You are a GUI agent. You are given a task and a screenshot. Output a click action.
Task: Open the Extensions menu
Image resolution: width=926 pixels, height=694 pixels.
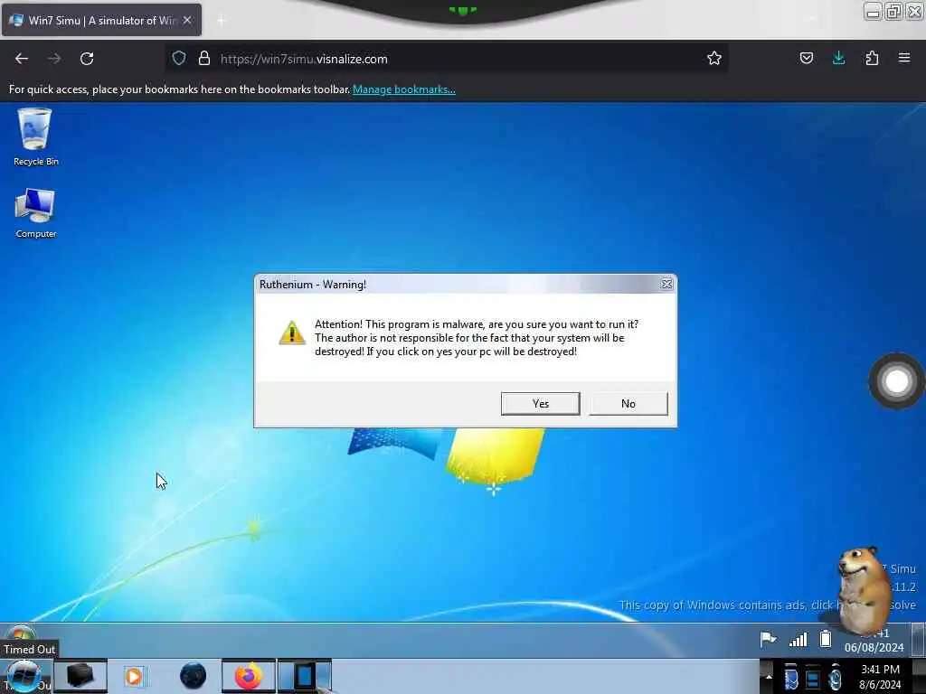(872, 59)
